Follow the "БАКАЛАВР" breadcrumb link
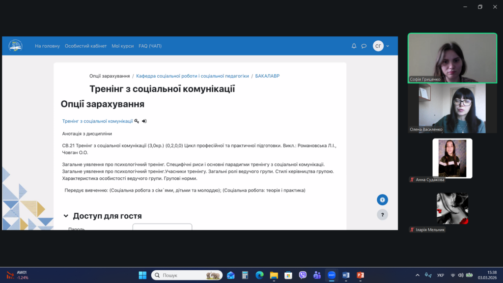503x283 pixels. 267,76
